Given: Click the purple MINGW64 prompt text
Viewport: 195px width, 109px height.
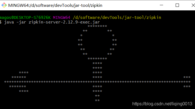Looking at the screenshot, I should [62, 17].
